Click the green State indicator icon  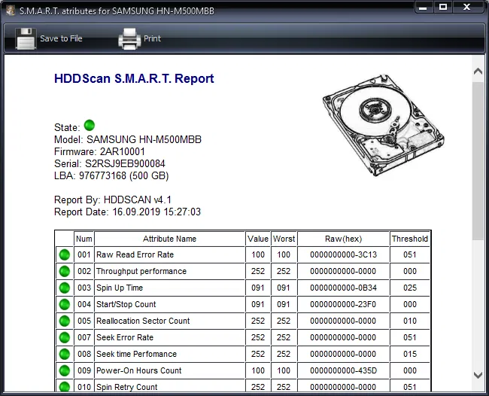point(90,125)
